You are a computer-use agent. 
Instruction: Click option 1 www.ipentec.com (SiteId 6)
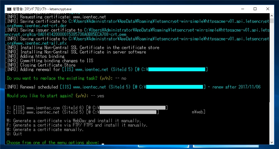(87, 108)
